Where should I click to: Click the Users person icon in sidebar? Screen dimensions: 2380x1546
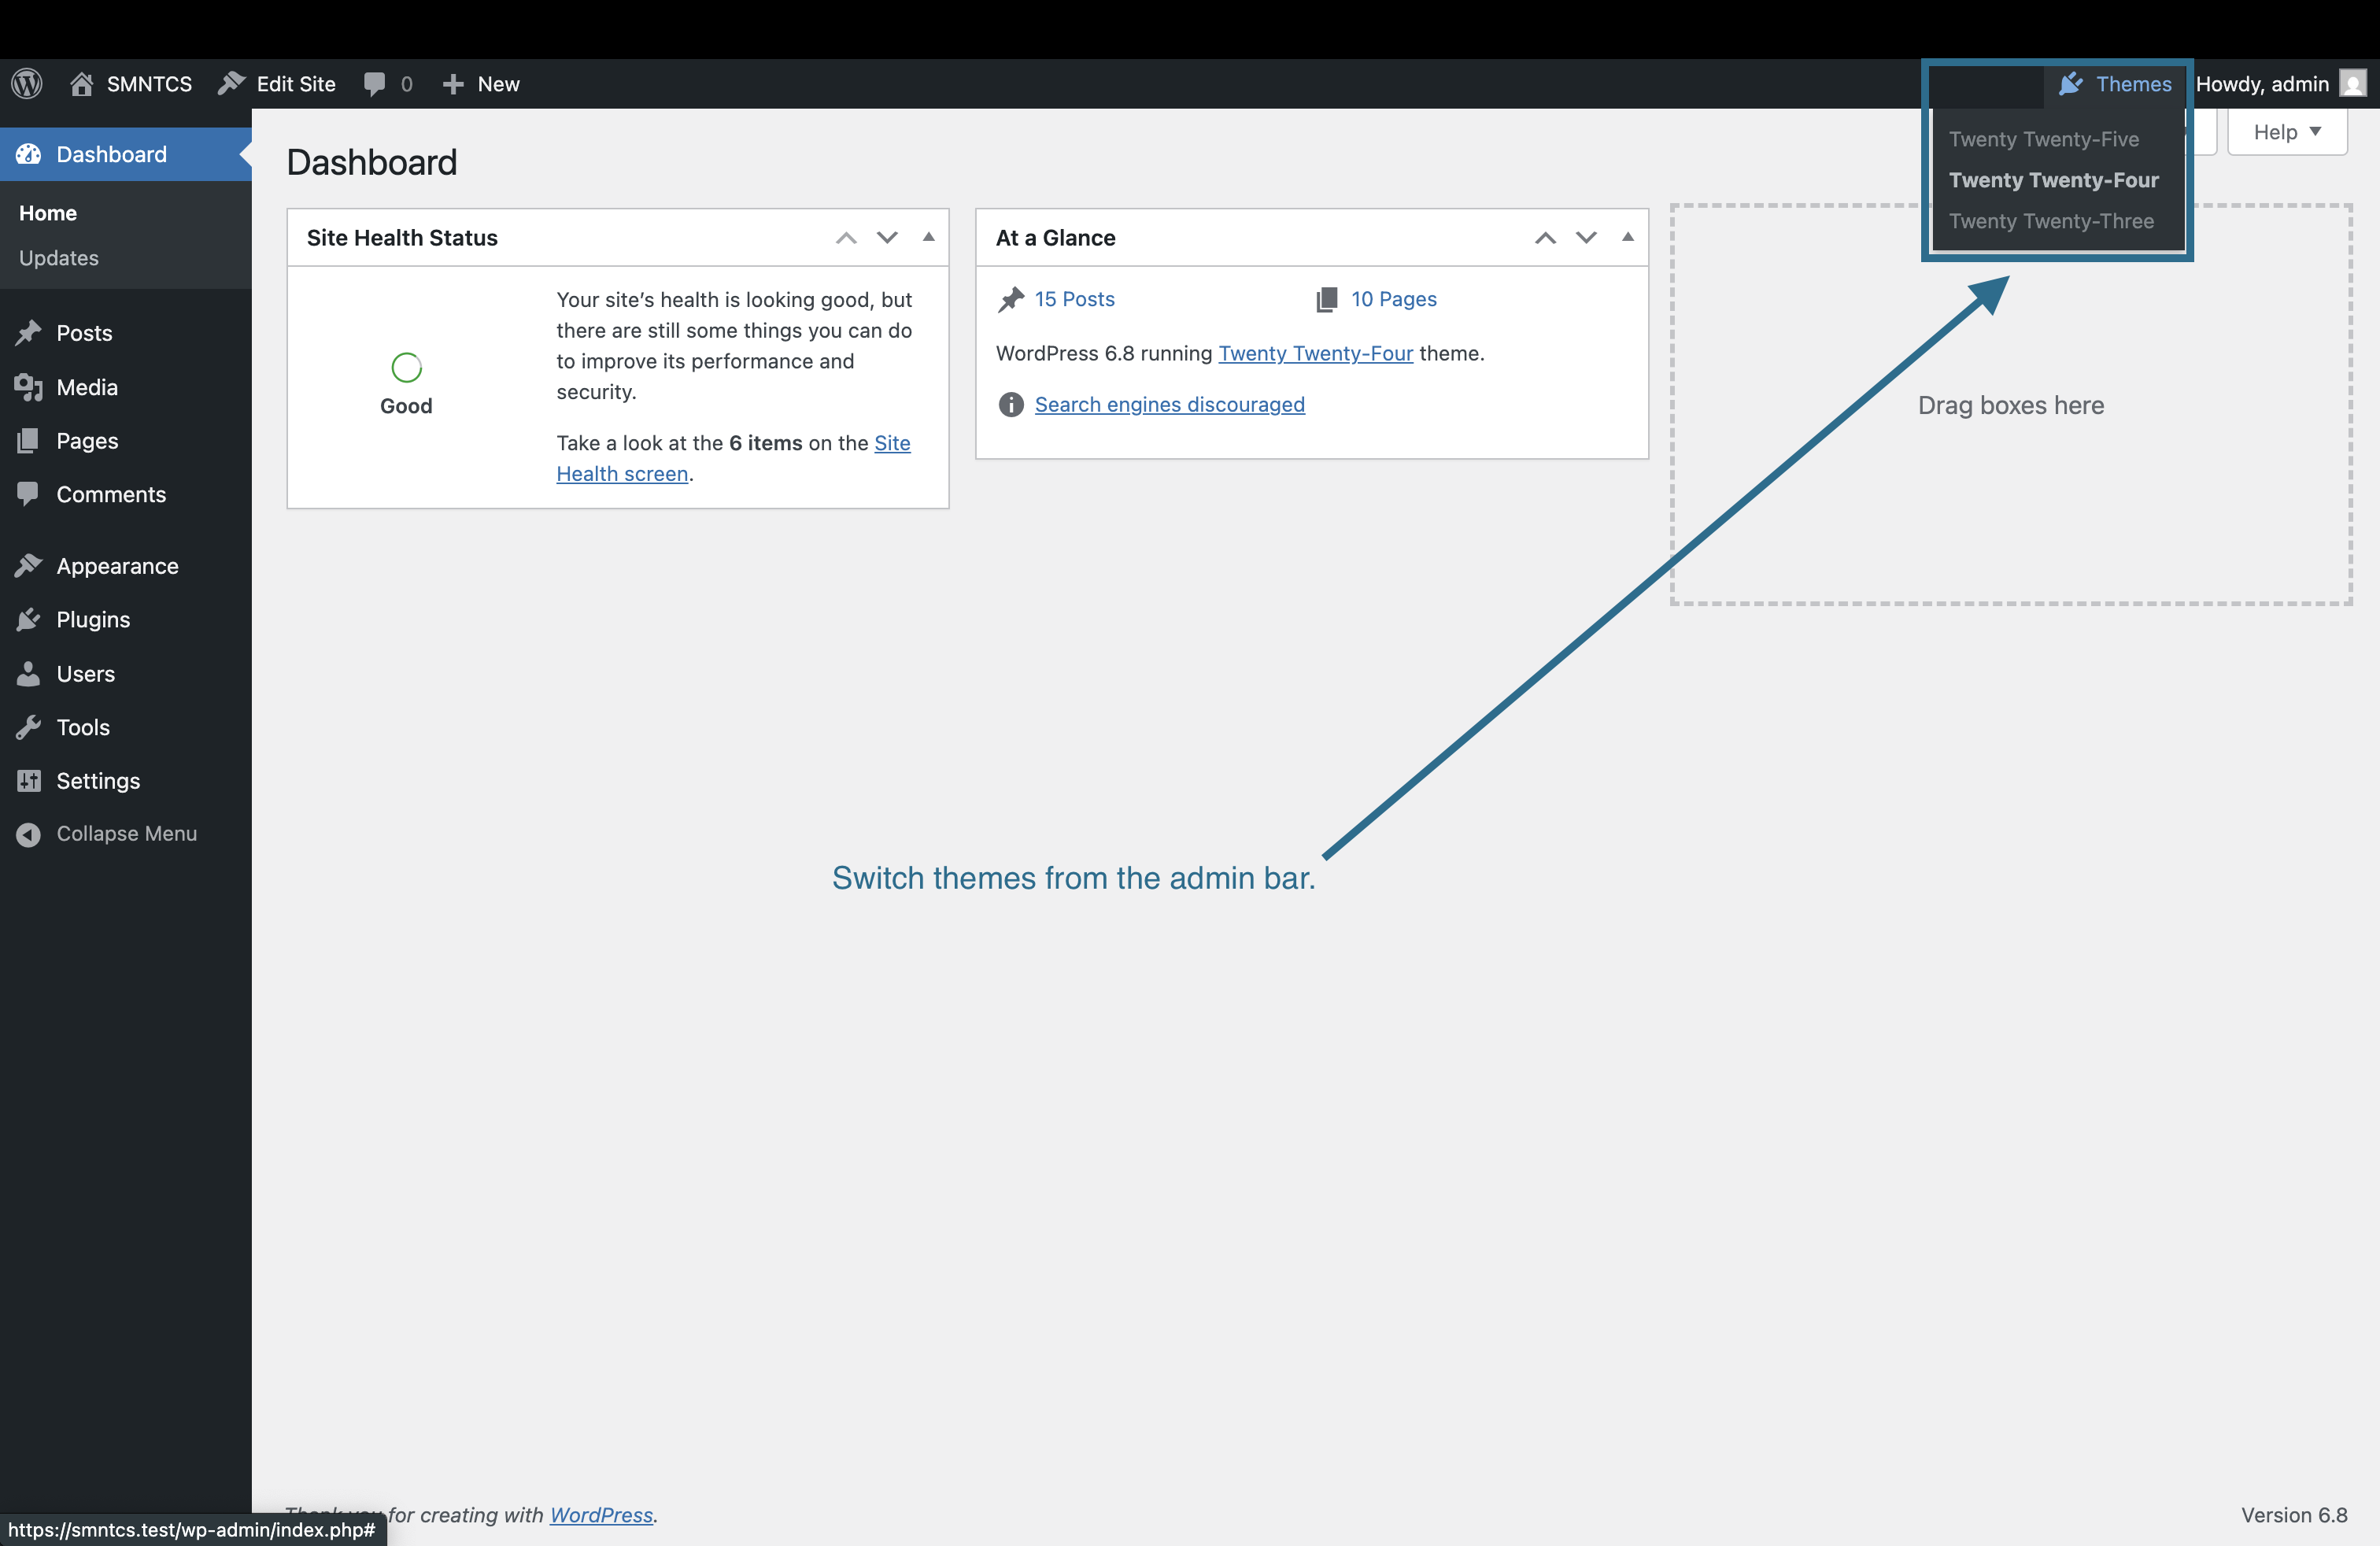[29, 674]
